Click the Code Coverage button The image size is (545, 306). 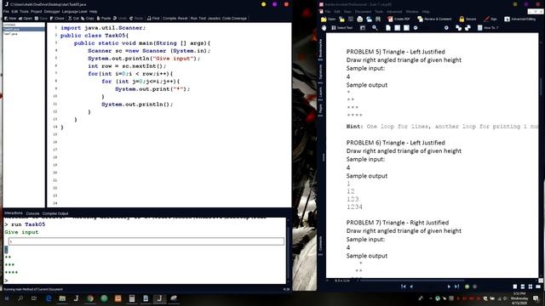point(234,19)
